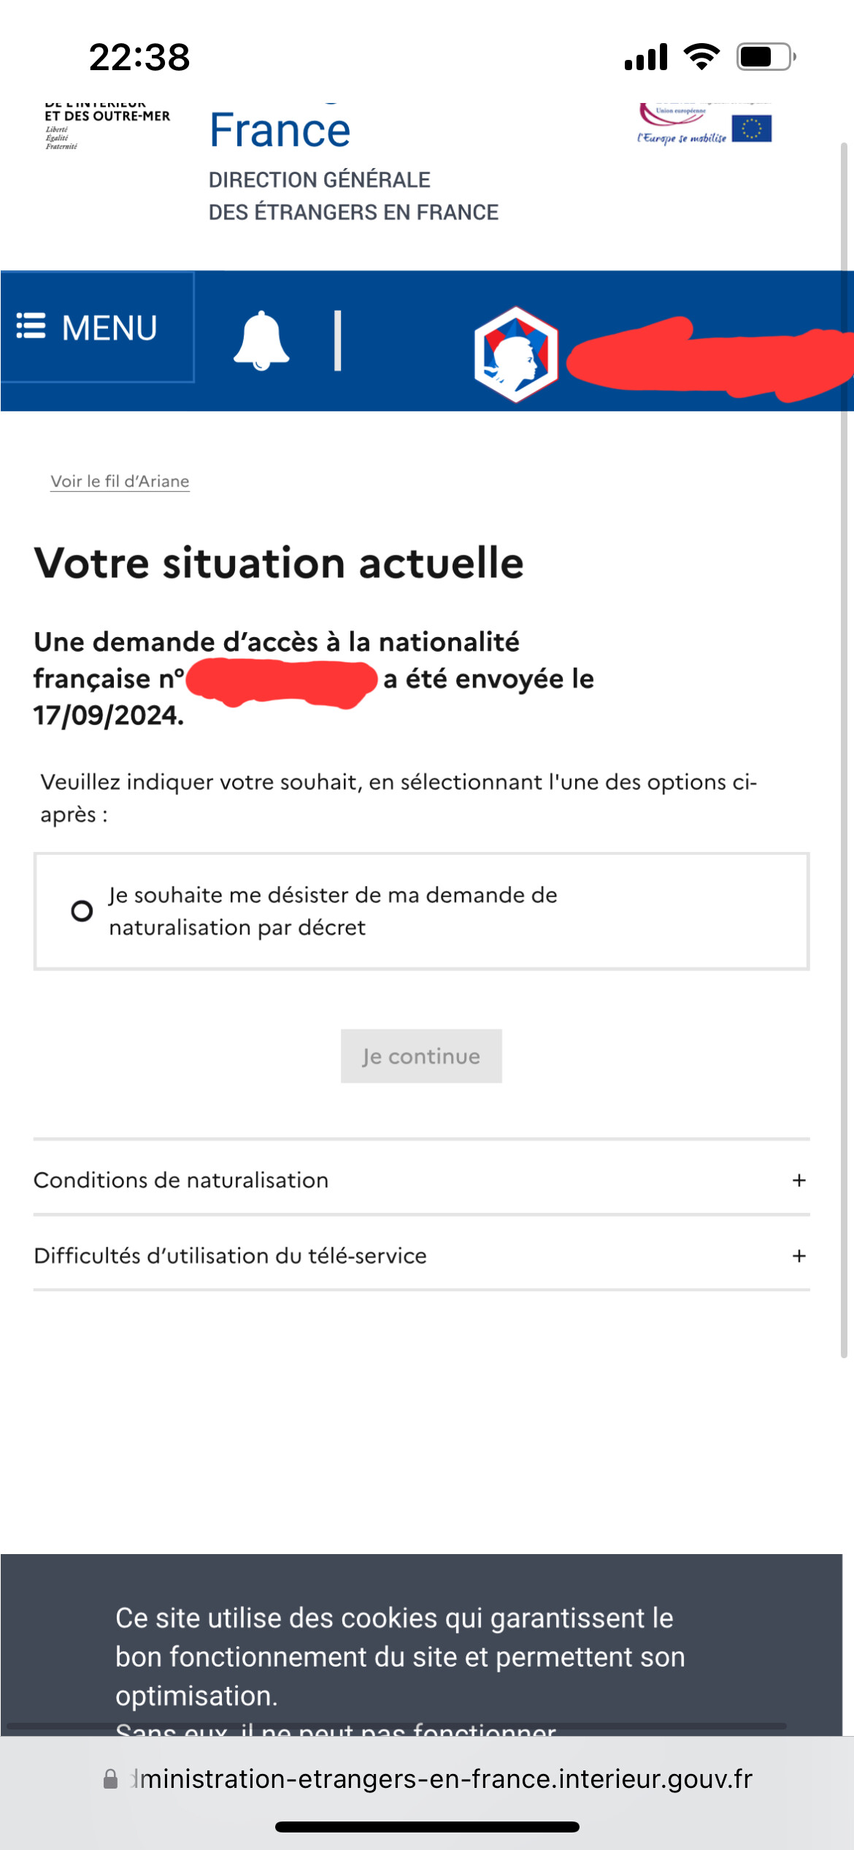Tap the hamburger list icon beside MENU
Image resolution: width=854 pixels, height=1850 pixels.
click(31, 326)
